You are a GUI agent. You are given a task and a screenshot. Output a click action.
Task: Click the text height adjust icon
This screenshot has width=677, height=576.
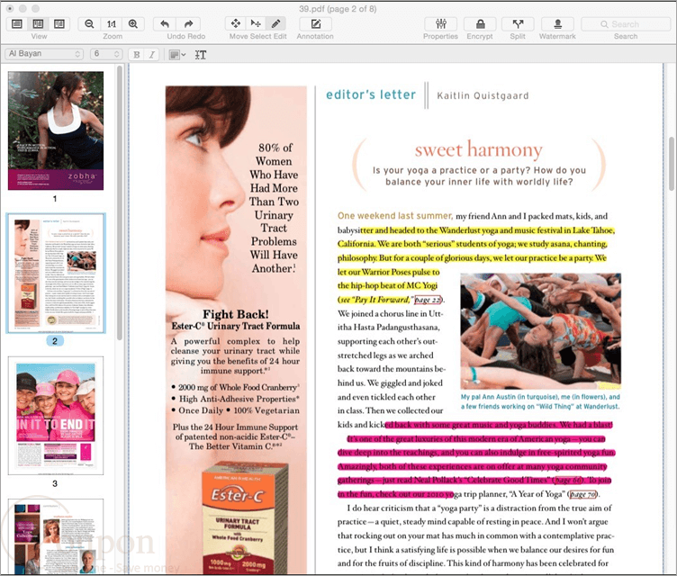(201, 55)
